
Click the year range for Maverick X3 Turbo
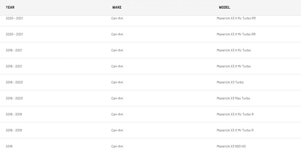[x=14, y=82]
